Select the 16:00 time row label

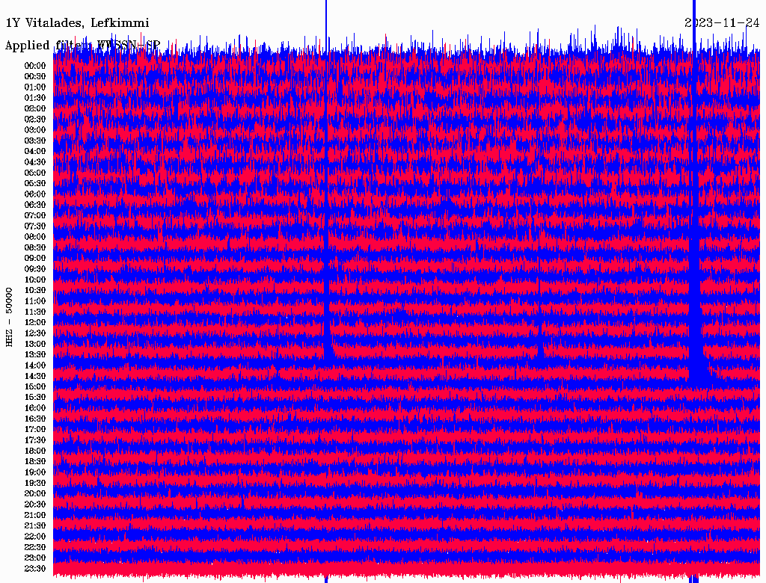click(x=35, y=408)
